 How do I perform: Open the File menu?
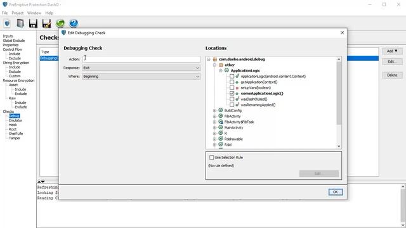click(x=4, y=13)
